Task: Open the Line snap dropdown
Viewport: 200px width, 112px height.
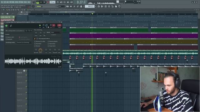Action: [62, 6]
